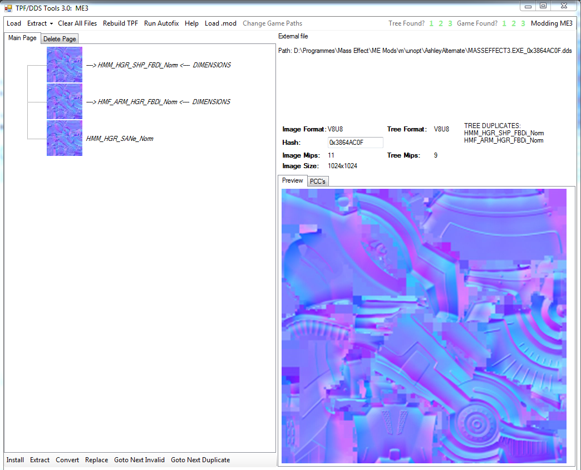This screenshot has height=470, width=581.
Task: Click Image Mips value 11
Action: tap(331, 155)
